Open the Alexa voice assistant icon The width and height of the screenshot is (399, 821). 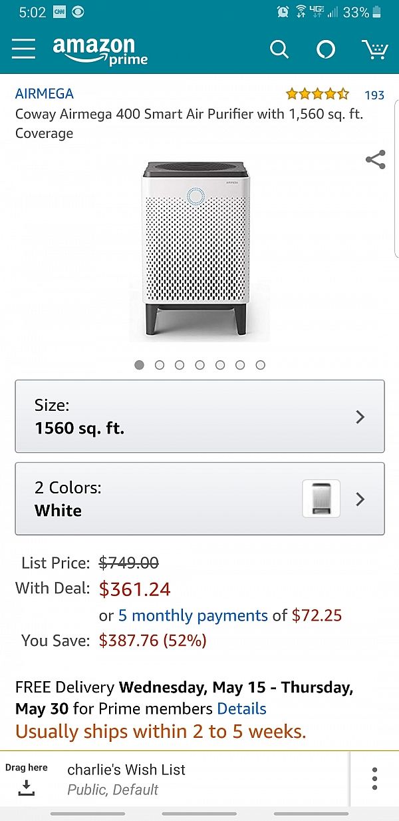tap(326, 49)
